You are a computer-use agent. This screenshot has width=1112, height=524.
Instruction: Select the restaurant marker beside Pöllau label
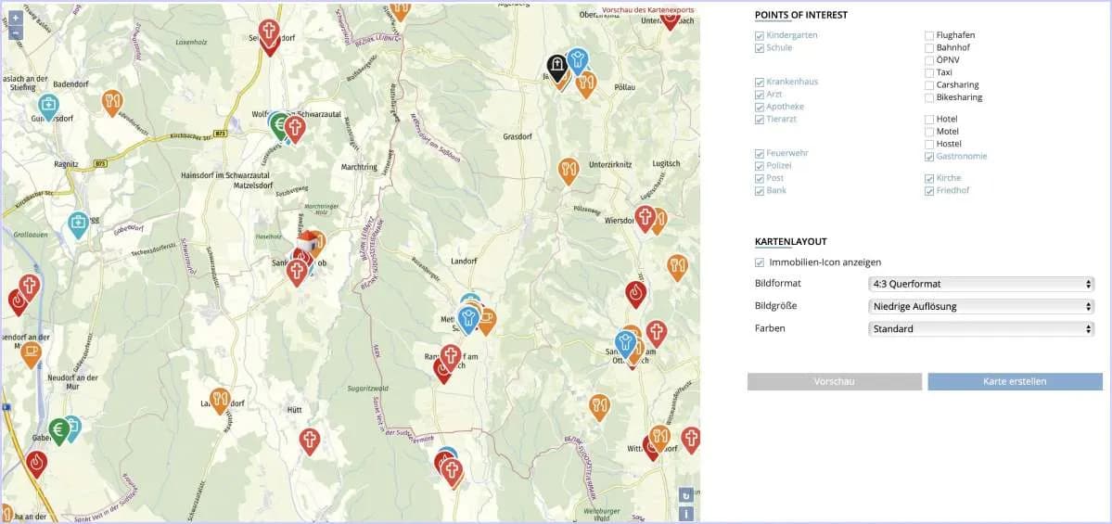[585, 84]
